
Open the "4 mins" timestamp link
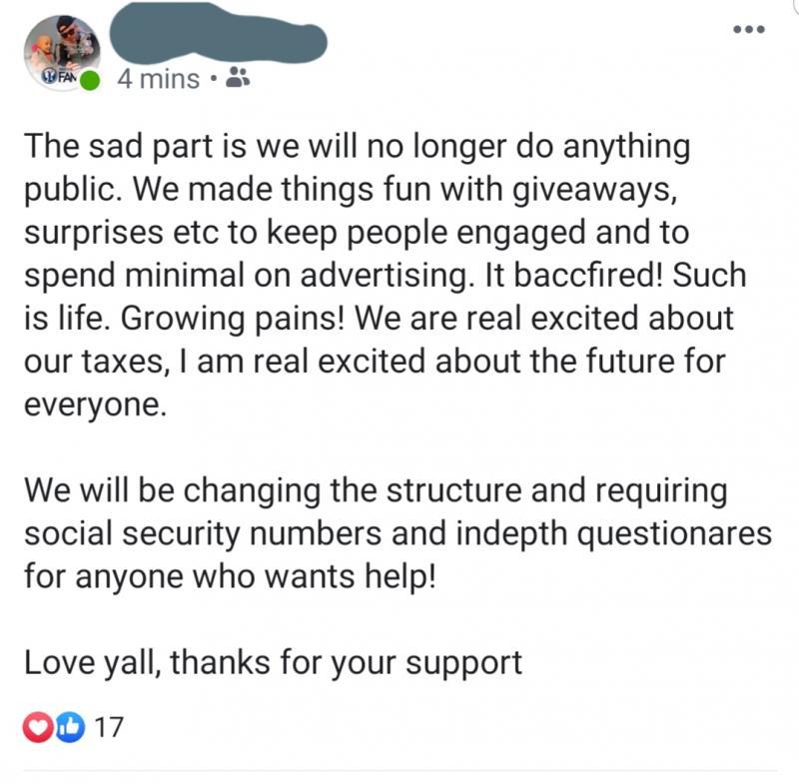(158, 80)
